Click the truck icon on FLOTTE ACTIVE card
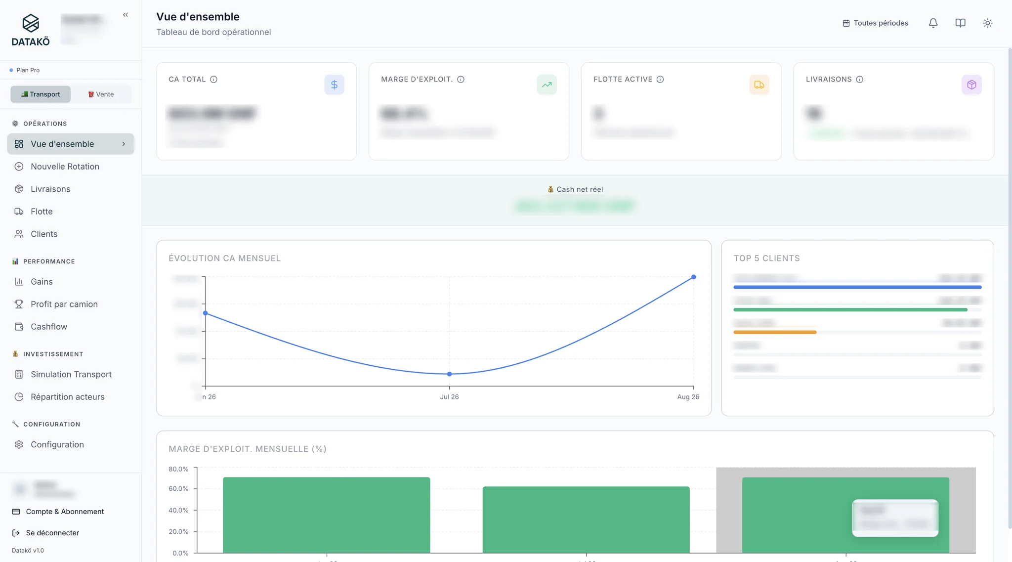 759,85
